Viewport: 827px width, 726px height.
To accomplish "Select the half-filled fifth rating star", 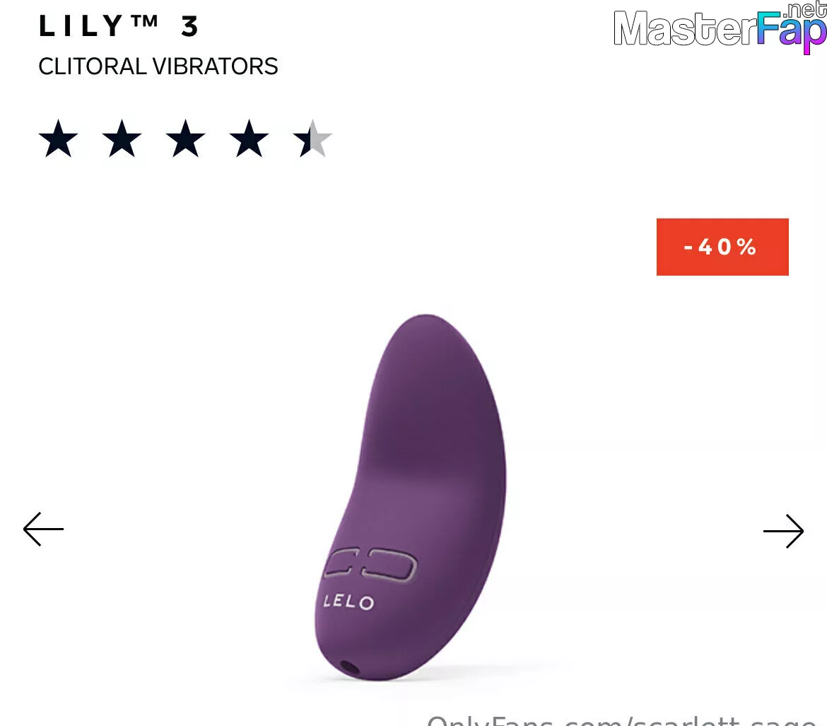I will [x=312, y=139].
